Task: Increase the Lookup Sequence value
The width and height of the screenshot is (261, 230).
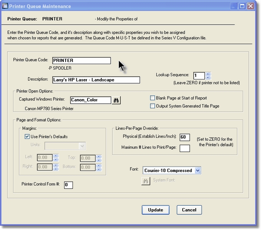Action: pos(208,74)
